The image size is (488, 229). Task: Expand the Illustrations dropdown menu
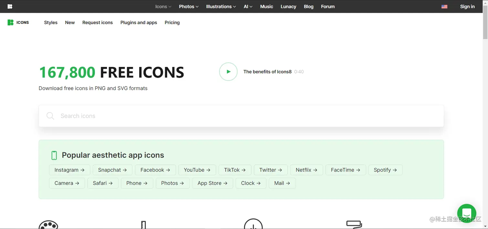[x=221, y=6]
